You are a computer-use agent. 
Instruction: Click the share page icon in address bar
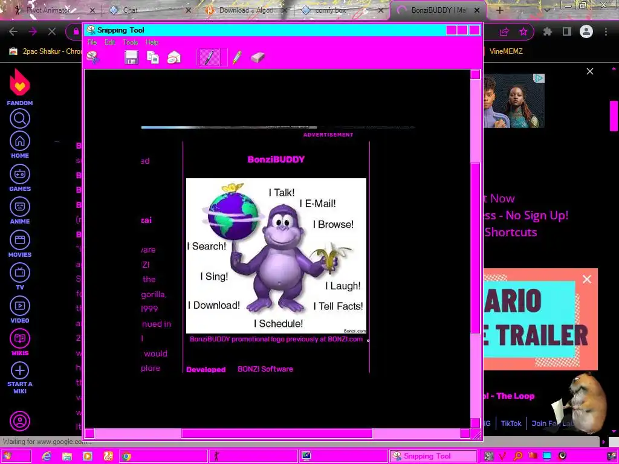[x=504, y=31]
